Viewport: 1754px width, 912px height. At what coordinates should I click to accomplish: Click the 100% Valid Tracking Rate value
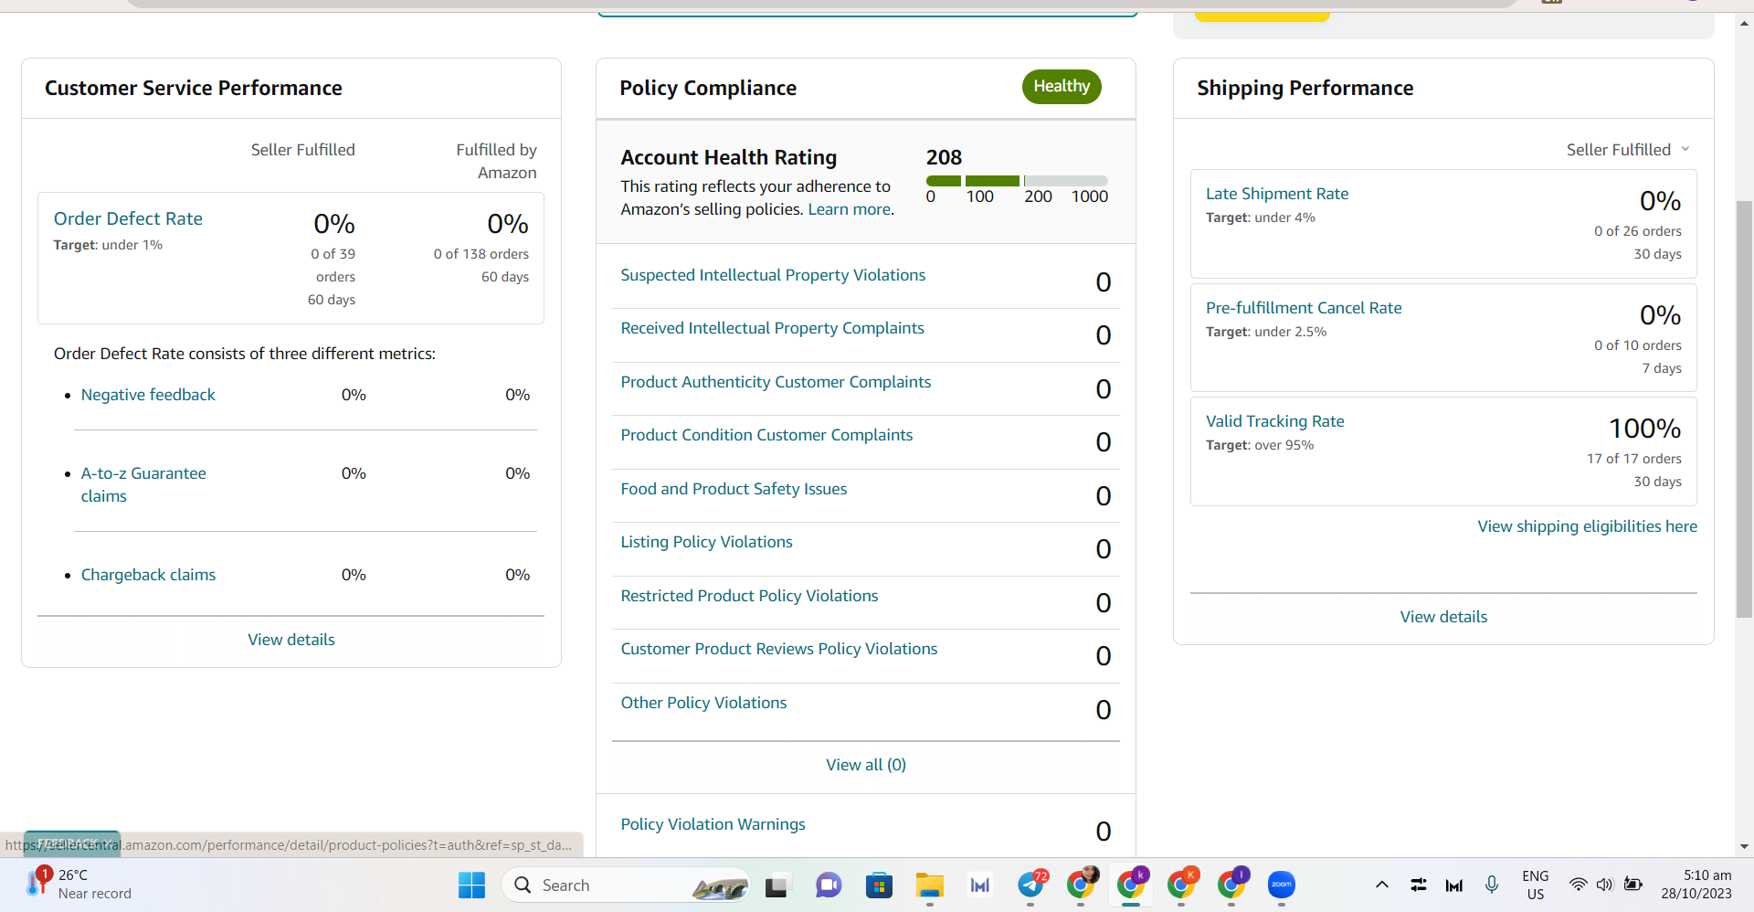[x=1644, y=429]
